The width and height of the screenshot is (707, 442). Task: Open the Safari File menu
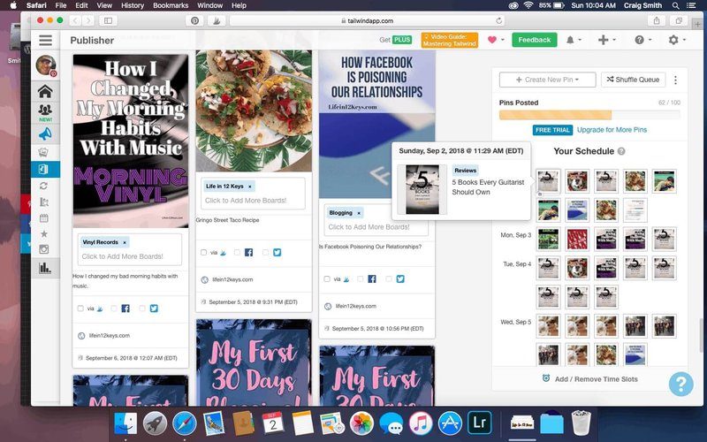coord(61,5)
